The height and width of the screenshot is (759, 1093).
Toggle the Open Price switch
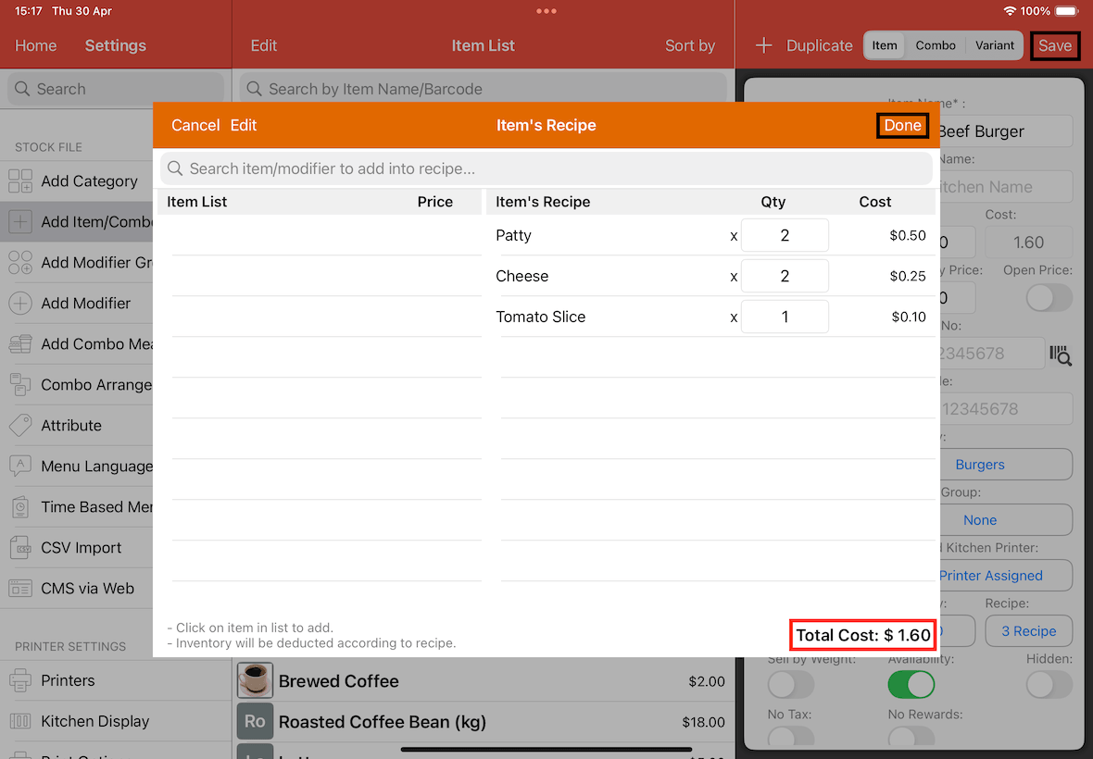pyautogui.click(x=1049, y=298)
